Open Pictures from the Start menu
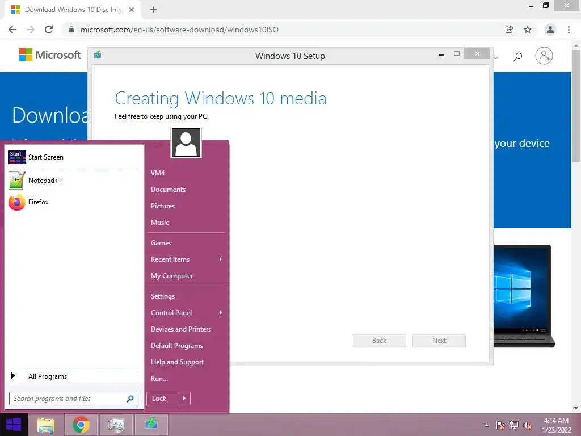Viewport: 581px width, 436px height. coord(163,206)
